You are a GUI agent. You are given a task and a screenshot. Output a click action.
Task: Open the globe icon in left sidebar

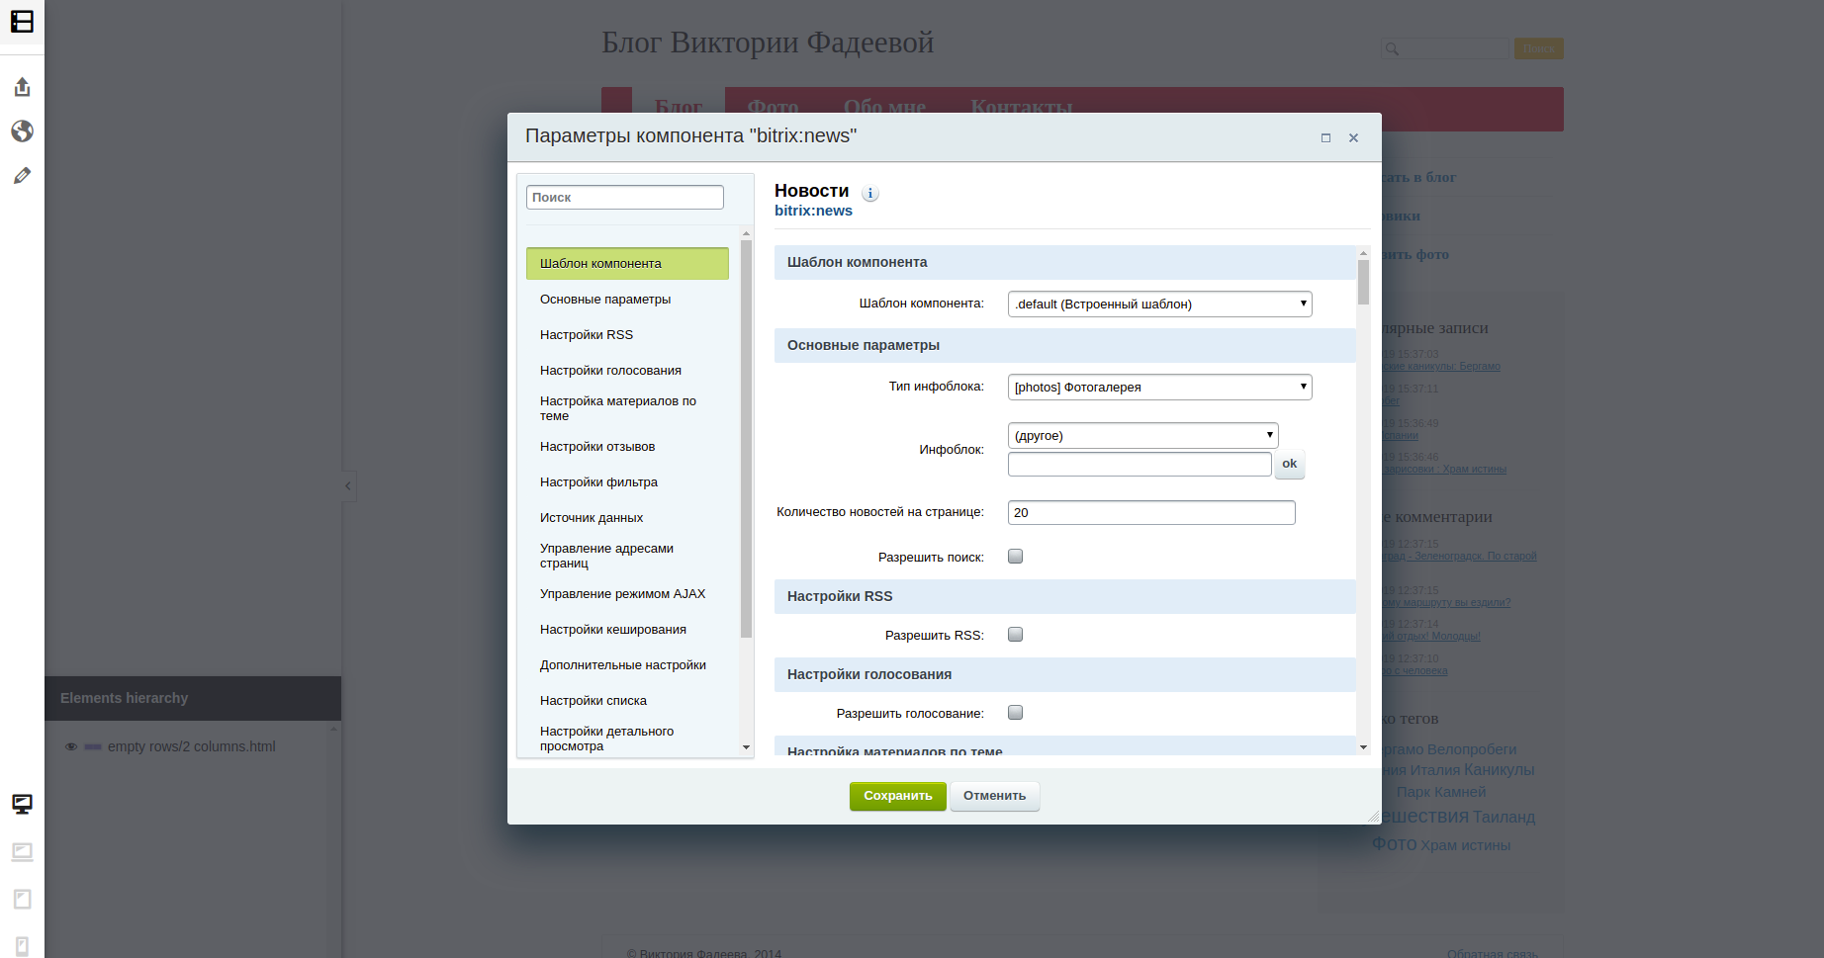(x=22, y=131)
